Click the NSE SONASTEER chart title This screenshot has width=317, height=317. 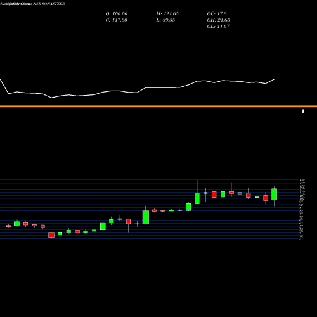(49, 4)
